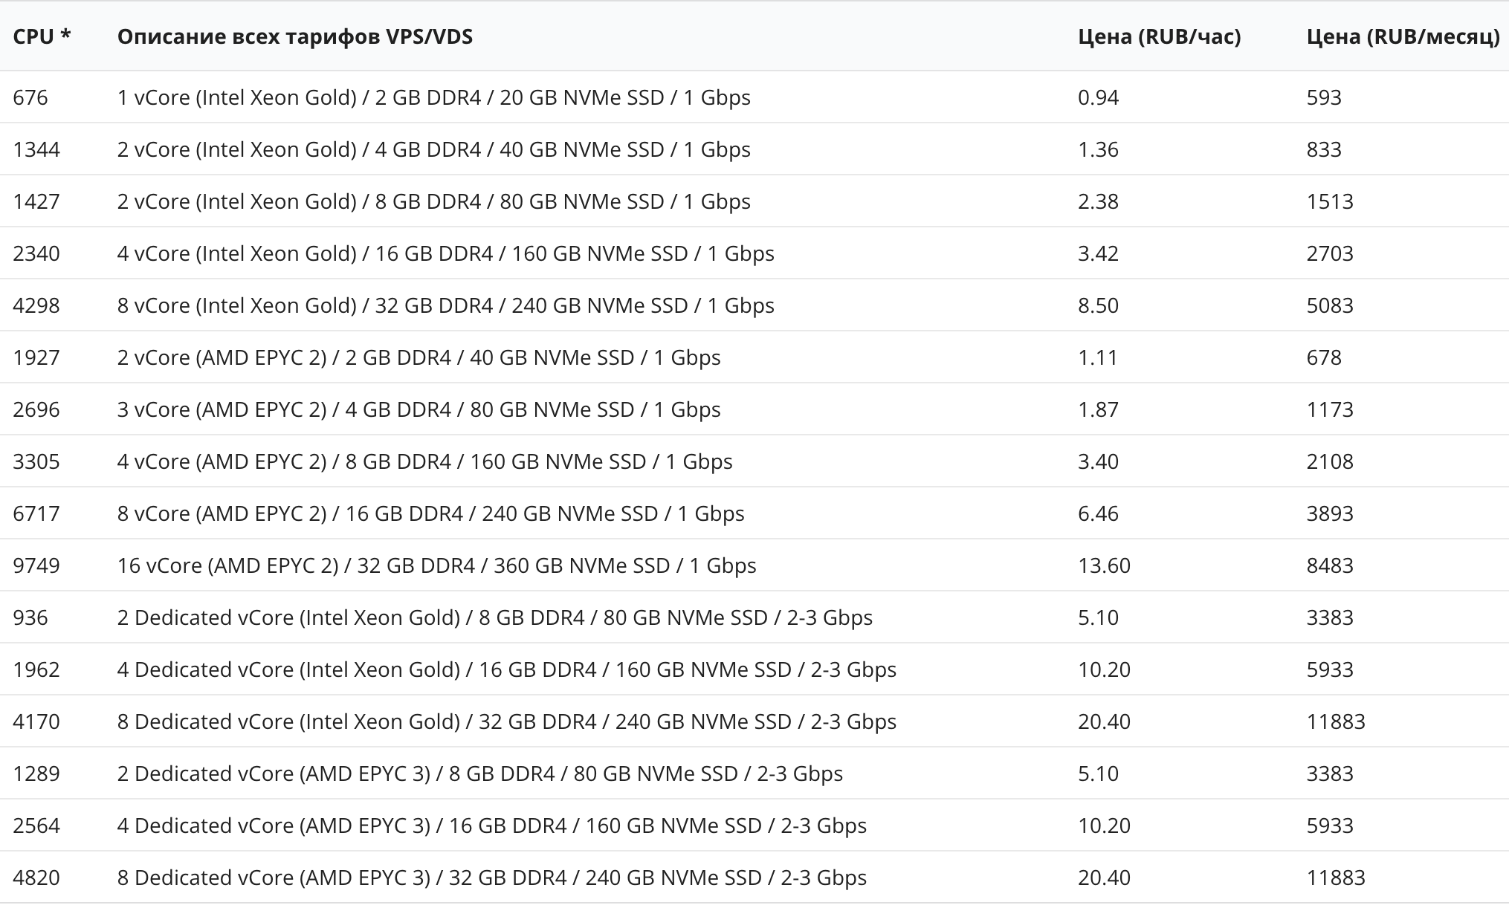The width and height of the screenshot is (1509, 905).
Task: Select CPU score 2696
Action: (36, 409)
